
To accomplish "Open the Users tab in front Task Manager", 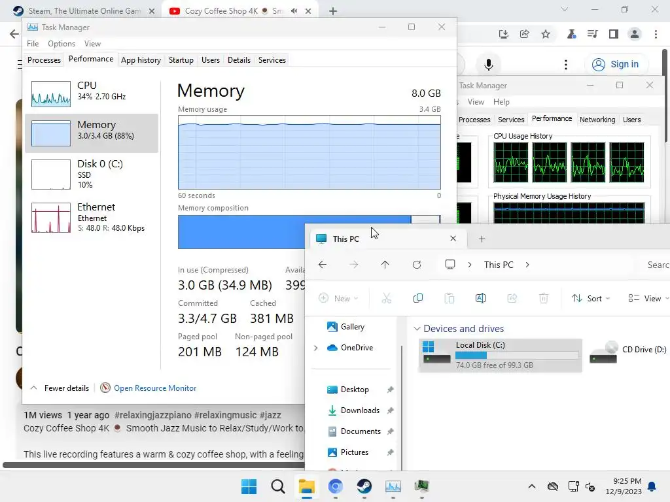I will pyautogui.click(x=211, y=59).
